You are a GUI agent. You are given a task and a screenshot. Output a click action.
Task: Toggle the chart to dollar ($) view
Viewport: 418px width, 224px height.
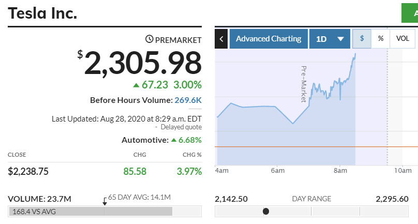362,39
